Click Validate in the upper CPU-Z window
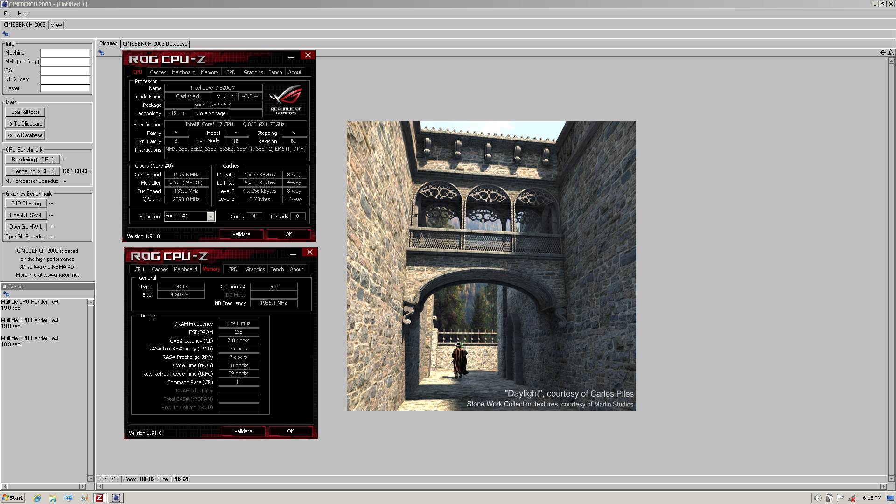This screenshot has height=504, width=896. pyautogui.click(x=241, y=234)
